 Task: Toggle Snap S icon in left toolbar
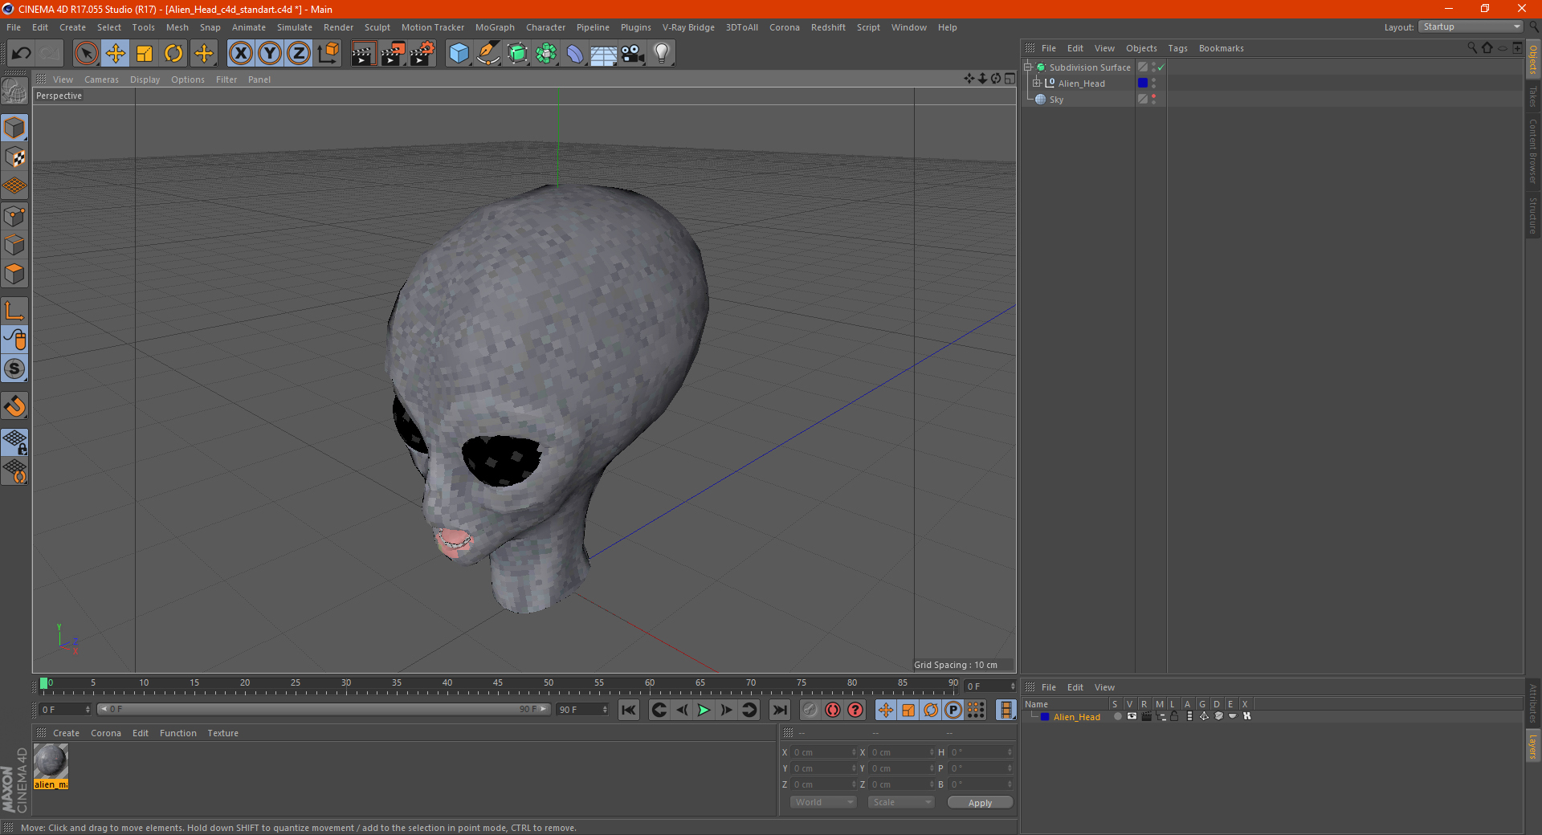pyautogui.click(x=14, y=369)
